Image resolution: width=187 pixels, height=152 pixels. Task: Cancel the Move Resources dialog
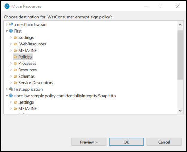[x=164, y=142]
